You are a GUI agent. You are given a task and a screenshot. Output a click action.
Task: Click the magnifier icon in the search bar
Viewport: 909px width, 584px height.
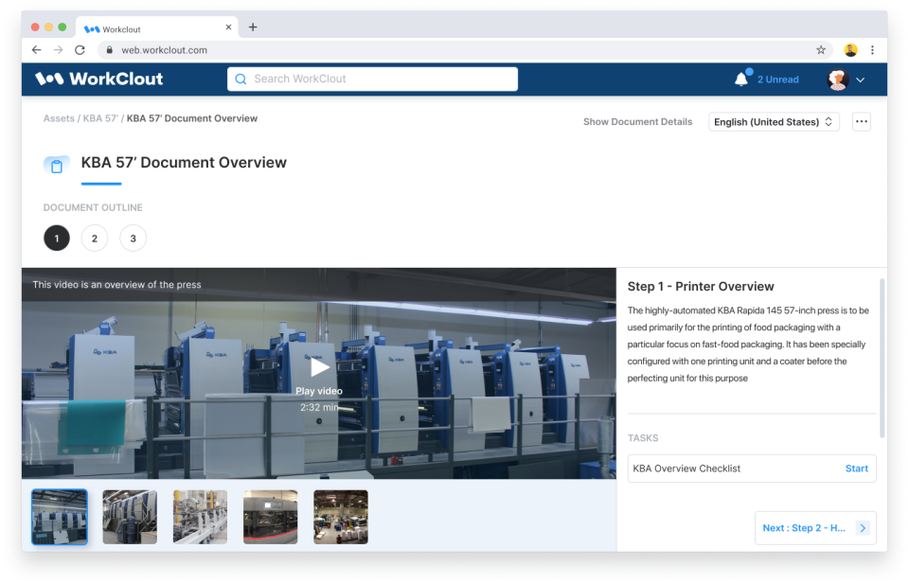pyautogui.click(x=241, y=79)
